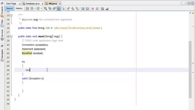Navigate Forward in editor history

[38, 9]
